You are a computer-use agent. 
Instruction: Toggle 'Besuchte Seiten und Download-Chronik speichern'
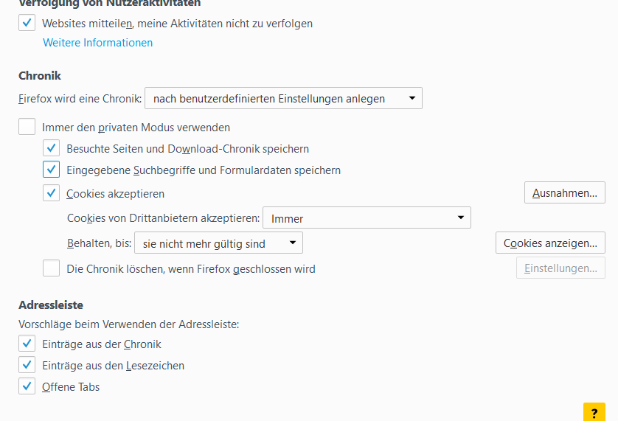click(52, 148)
